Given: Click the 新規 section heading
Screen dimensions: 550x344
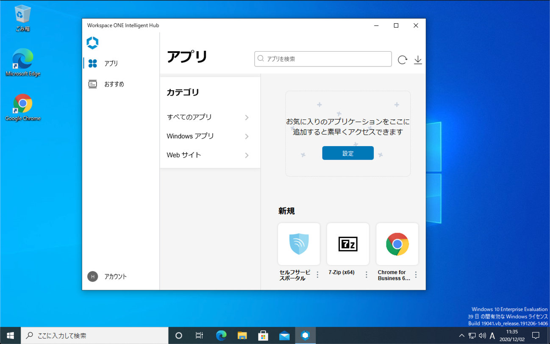Looking at the screenshot, I should click(286, 211).
